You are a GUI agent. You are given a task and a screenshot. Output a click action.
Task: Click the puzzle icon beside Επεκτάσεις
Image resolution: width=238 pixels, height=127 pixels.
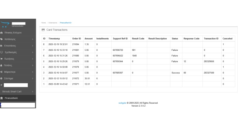point(1,46)
